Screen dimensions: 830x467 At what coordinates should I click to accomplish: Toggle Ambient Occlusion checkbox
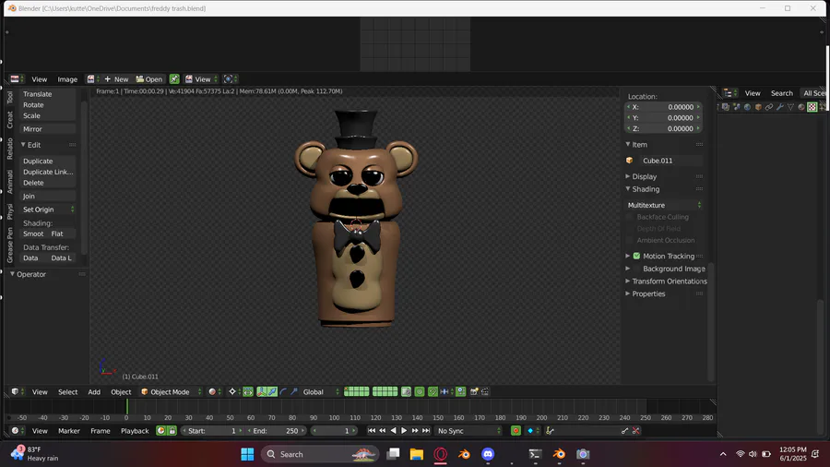point(630,240)
